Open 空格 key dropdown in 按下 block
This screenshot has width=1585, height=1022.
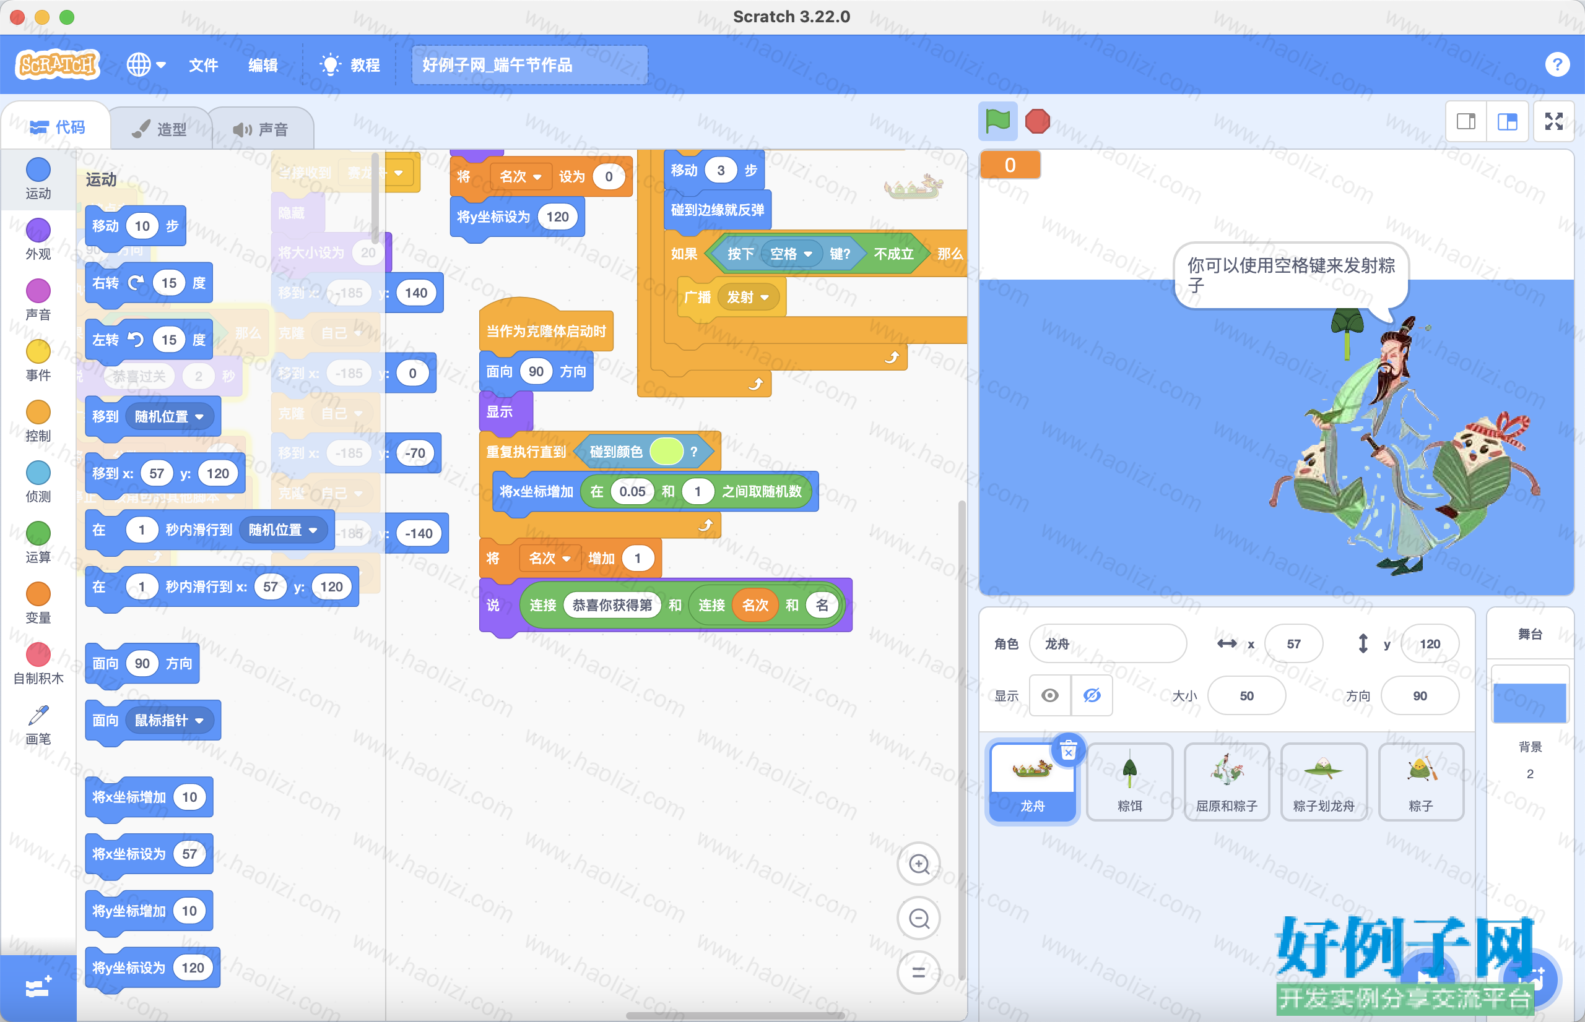pos(791,254)
